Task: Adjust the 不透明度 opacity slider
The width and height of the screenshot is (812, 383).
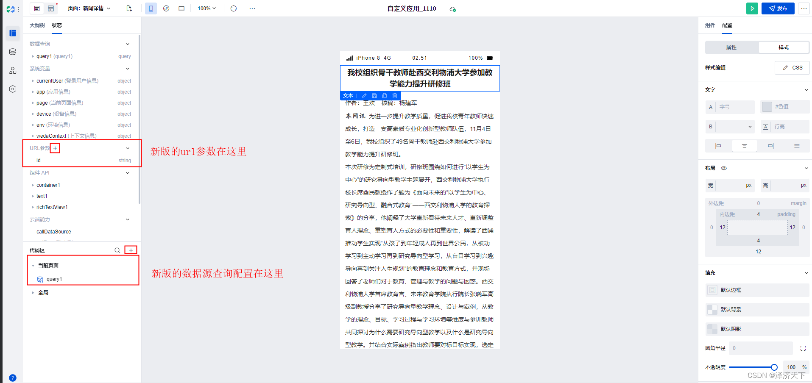Action: (774, 367)
